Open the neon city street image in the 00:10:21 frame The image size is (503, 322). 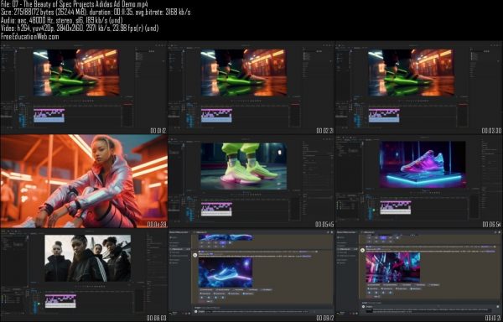click(393, 267)
